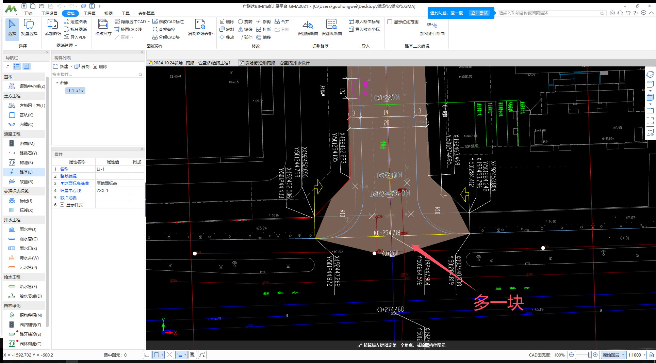Select 路面(M) in the navigation bar
656x363 pixels.
[24, 144]
